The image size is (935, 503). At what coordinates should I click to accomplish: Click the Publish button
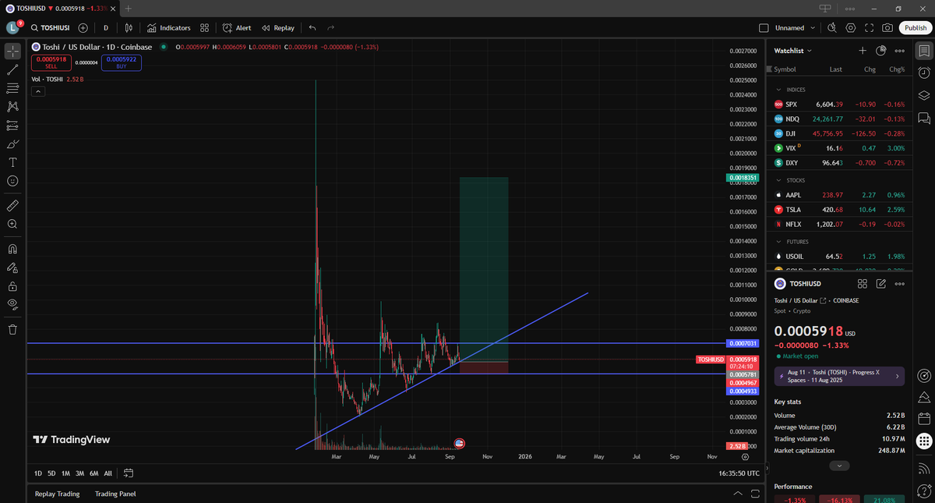916,27
